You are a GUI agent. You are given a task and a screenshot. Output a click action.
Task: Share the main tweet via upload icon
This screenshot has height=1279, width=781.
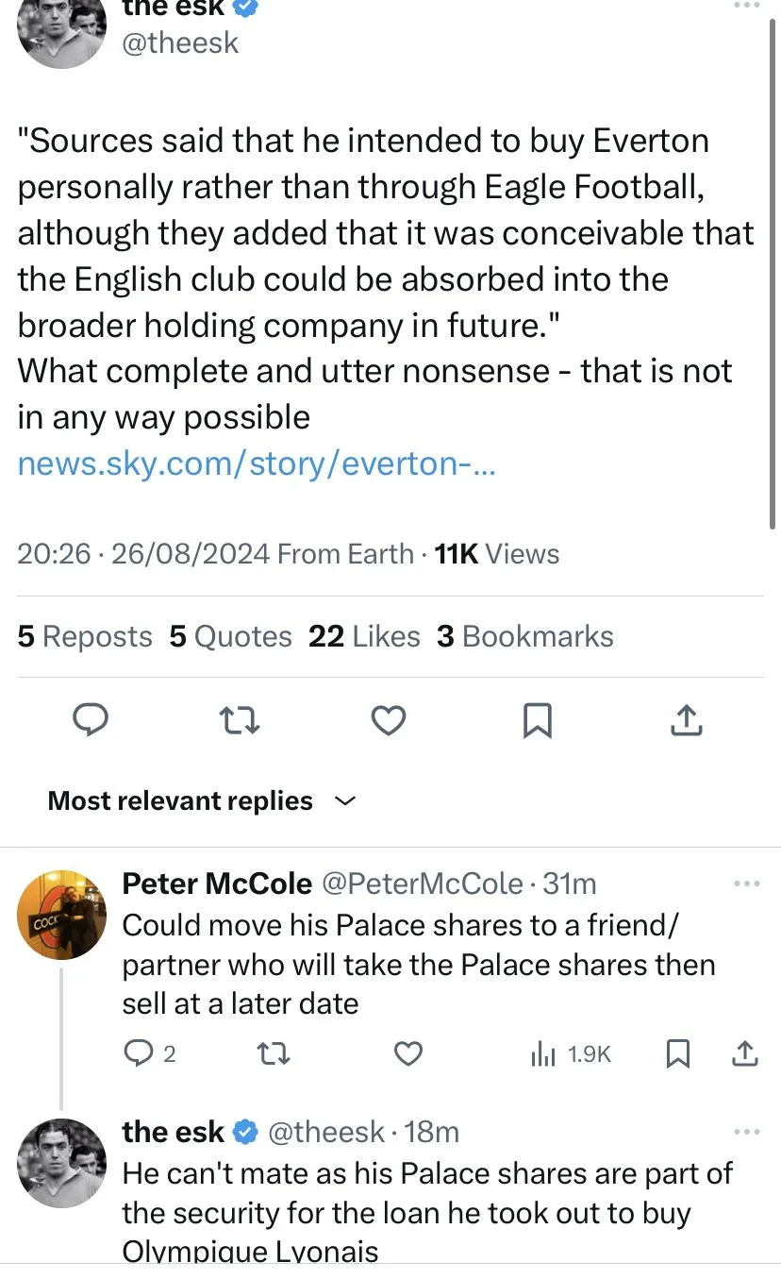[687, 721]
